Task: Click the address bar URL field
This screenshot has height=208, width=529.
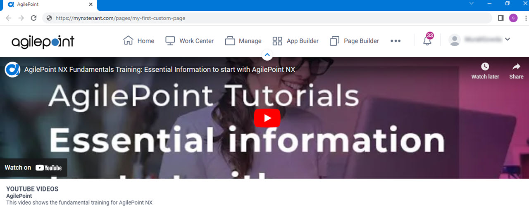Action: pyautogui.click(x=269, y=18)
